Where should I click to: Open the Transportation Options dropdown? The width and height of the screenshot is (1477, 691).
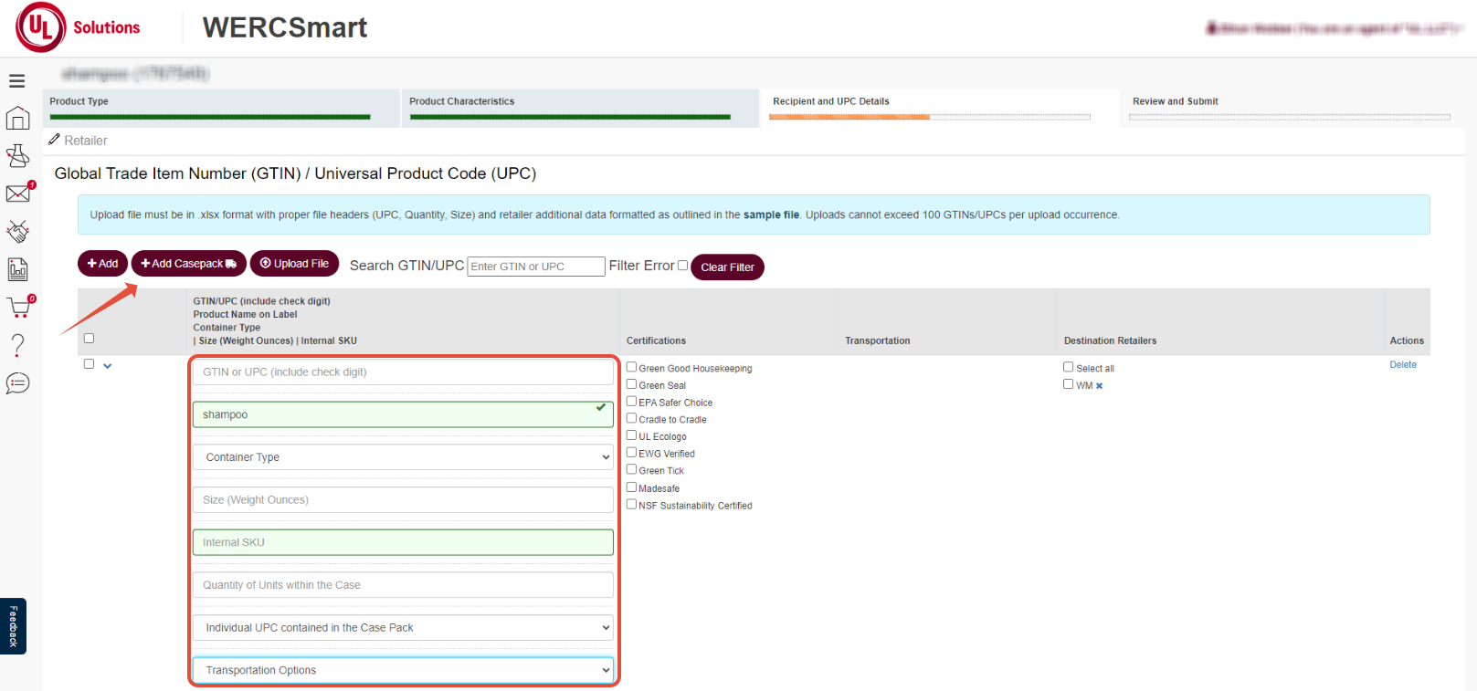(x=403, y=670)
